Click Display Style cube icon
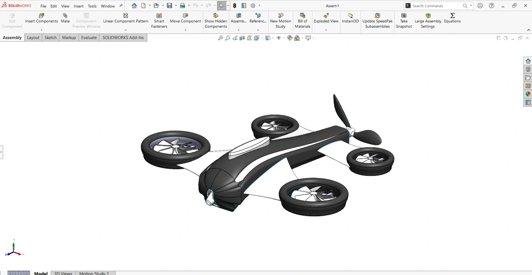The image size is (532, 275). coord(268,38)
